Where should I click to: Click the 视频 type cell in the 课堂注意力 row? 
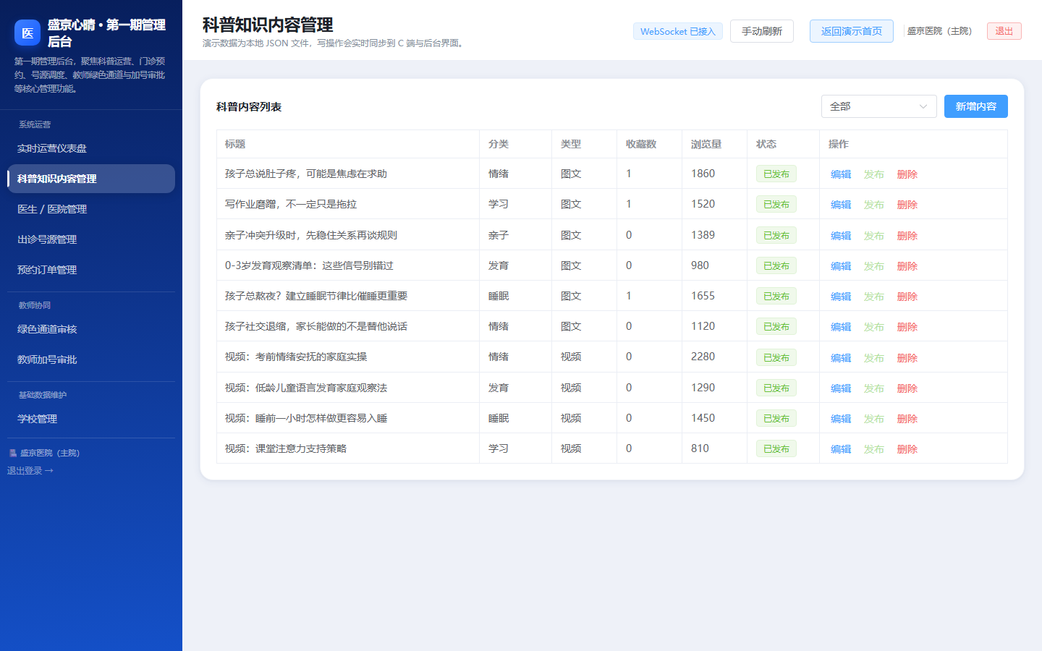pos(570,448)
